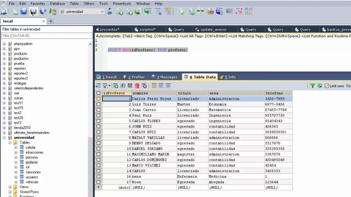Click the idProfesor column header
The height and width of the screenshot is (197, 351).
click(x=117, y=93)
